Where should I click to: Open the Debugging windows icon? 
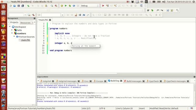[141, 6]
